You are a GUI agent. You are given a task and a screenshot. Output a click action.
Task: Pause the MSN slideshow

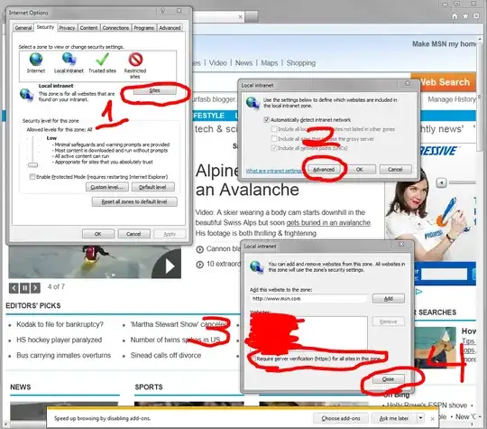24,288
